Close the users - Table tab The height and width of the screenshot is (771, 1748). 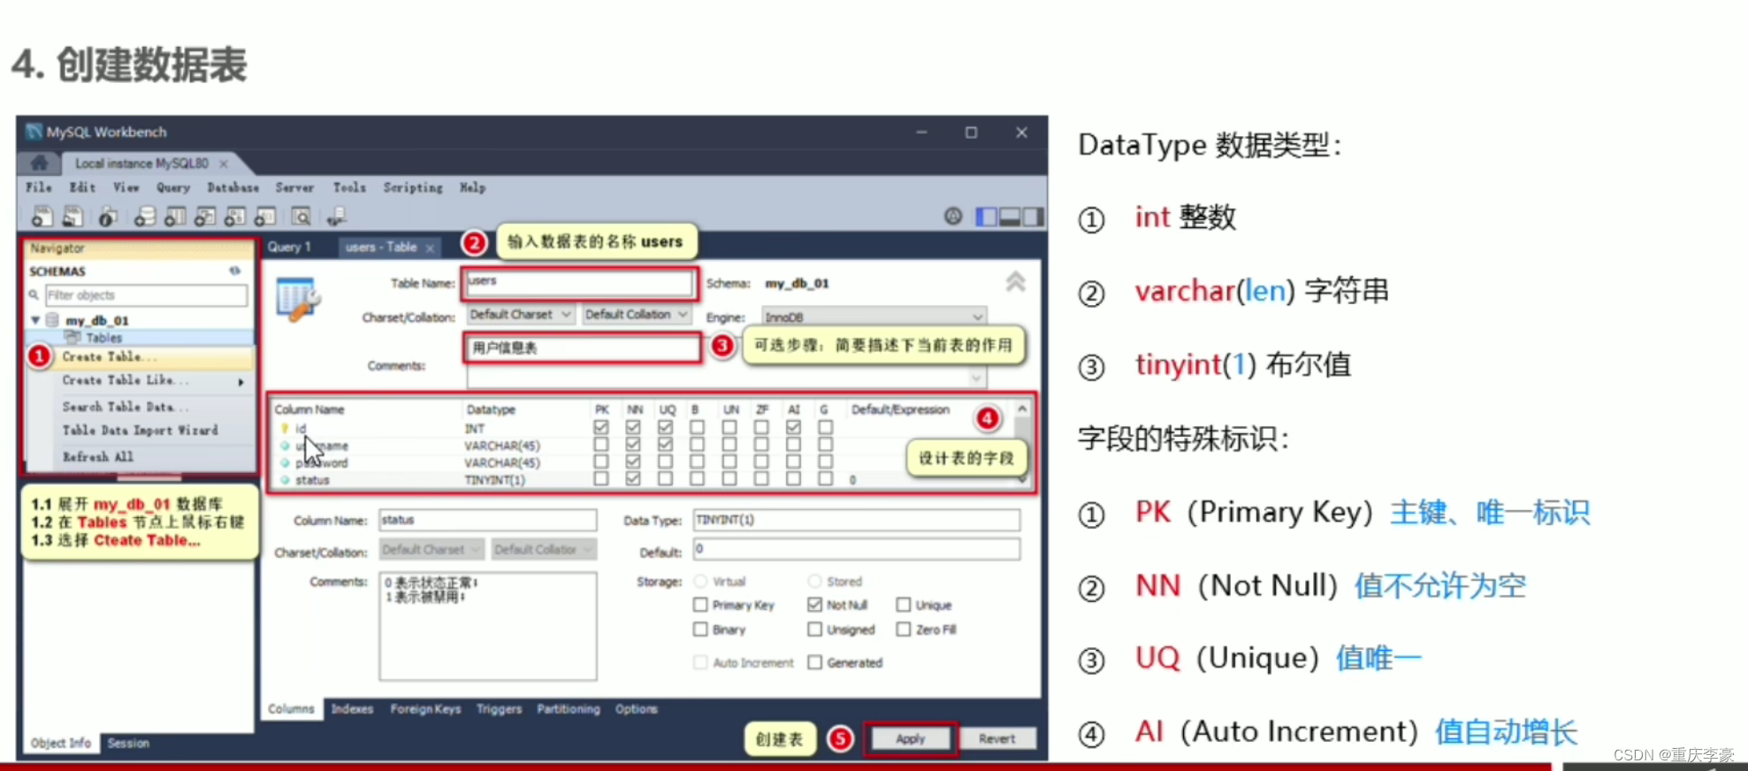point(430,248)
